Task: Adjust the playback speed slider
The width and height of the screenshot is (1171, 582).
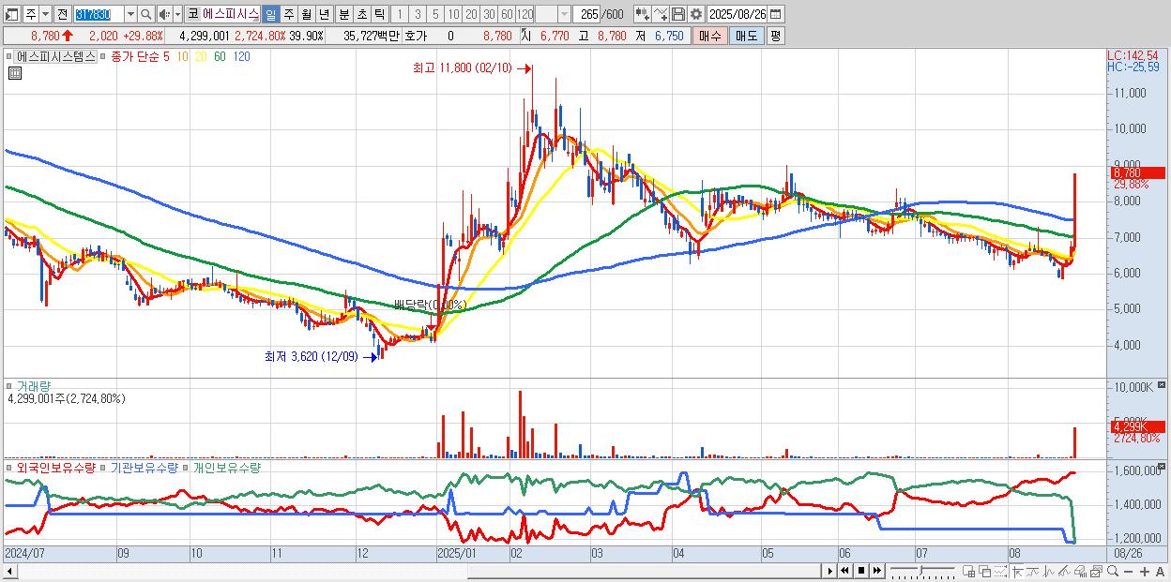Action: 923,571
